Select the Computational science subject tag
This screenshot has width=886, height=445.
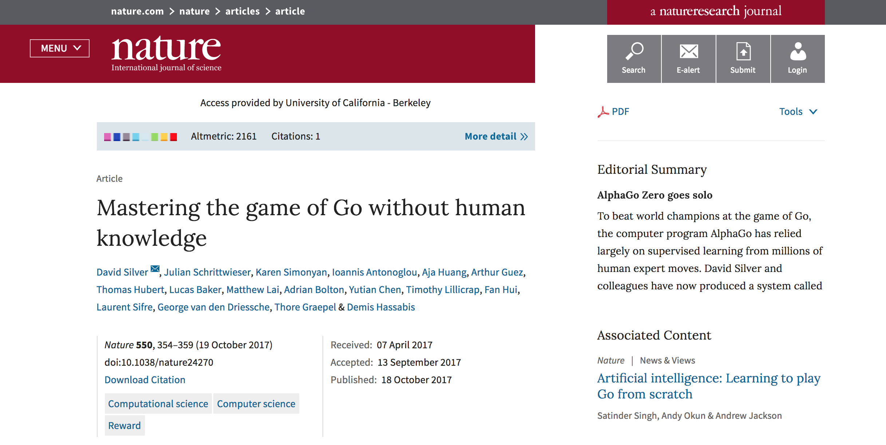(158, 404)
